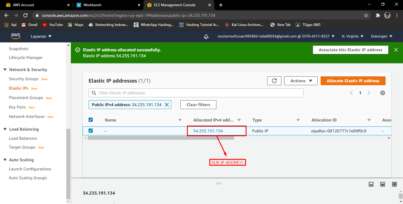This screenshot has height=204, width=403.
Task: Click the Clear filters button
Action: [198, 105]
